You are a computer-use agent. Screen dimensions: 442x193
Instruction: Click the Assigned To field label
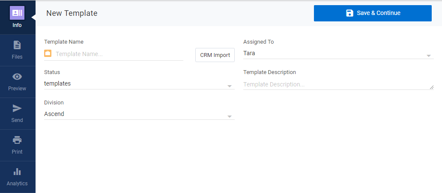click(x=259, y=42)
